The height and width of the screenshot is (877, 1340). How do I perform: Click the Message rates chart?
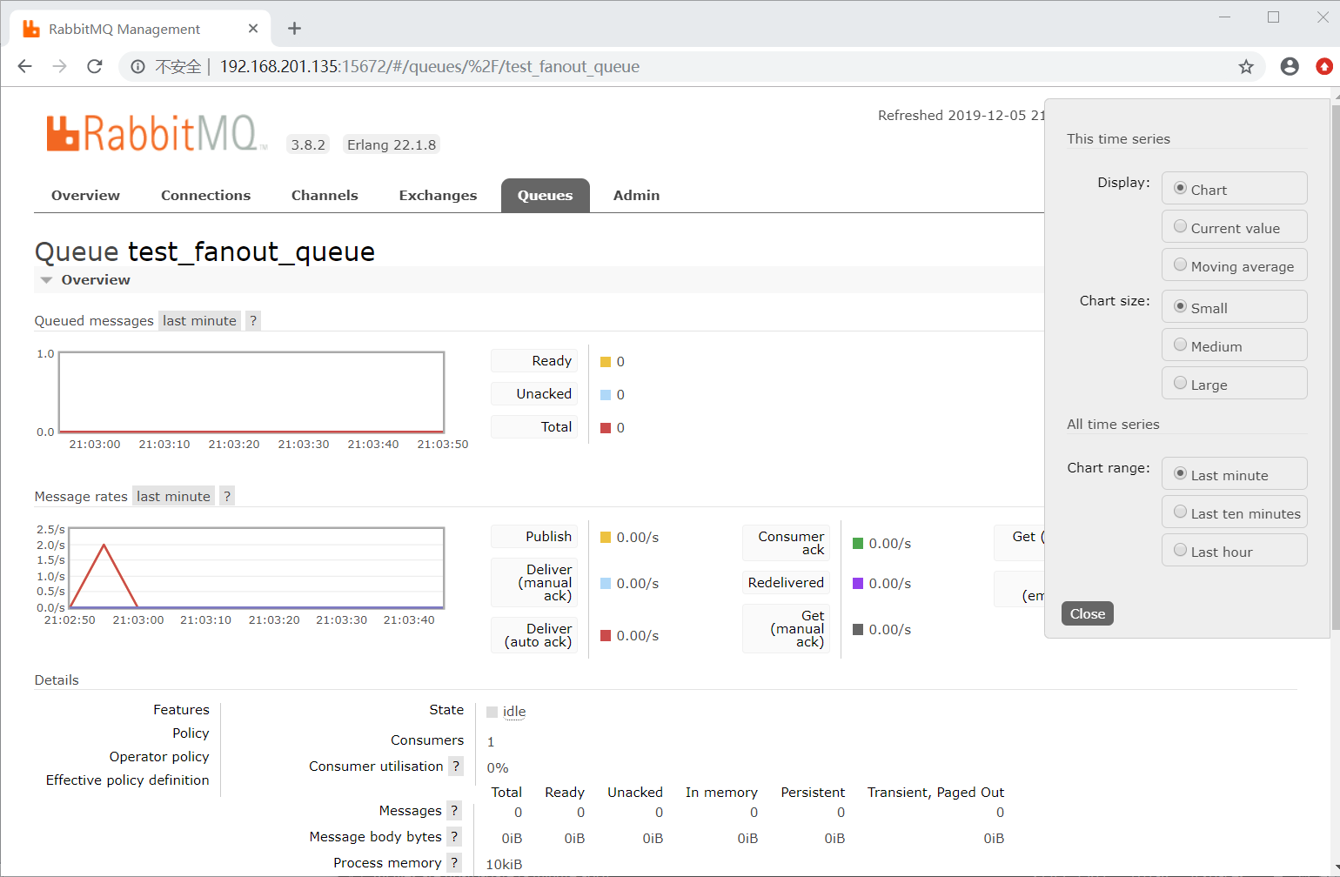coord(257,568)
